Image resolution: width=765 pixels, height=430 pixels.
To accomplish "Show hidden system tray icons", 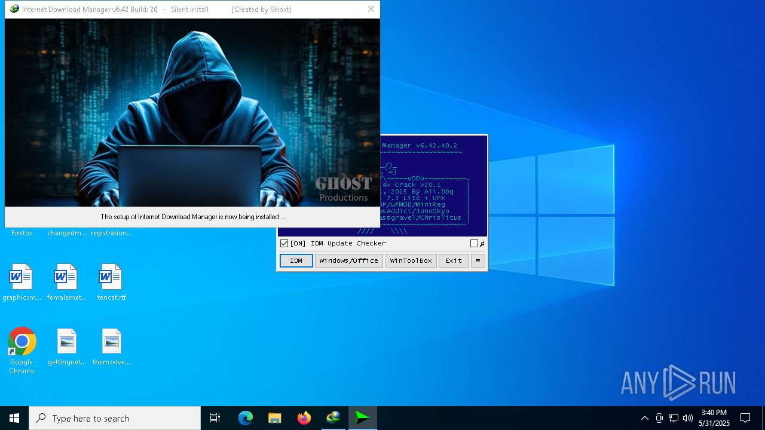I will [x=644, y=418].
